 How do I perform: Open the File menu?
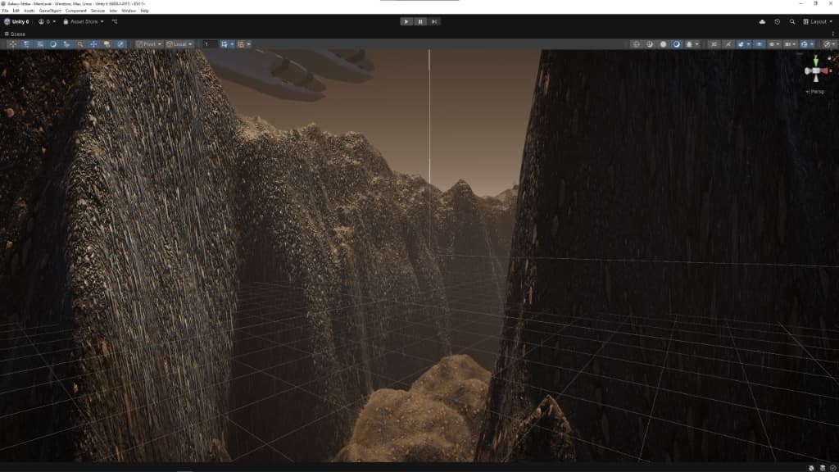tap(6, 11)
